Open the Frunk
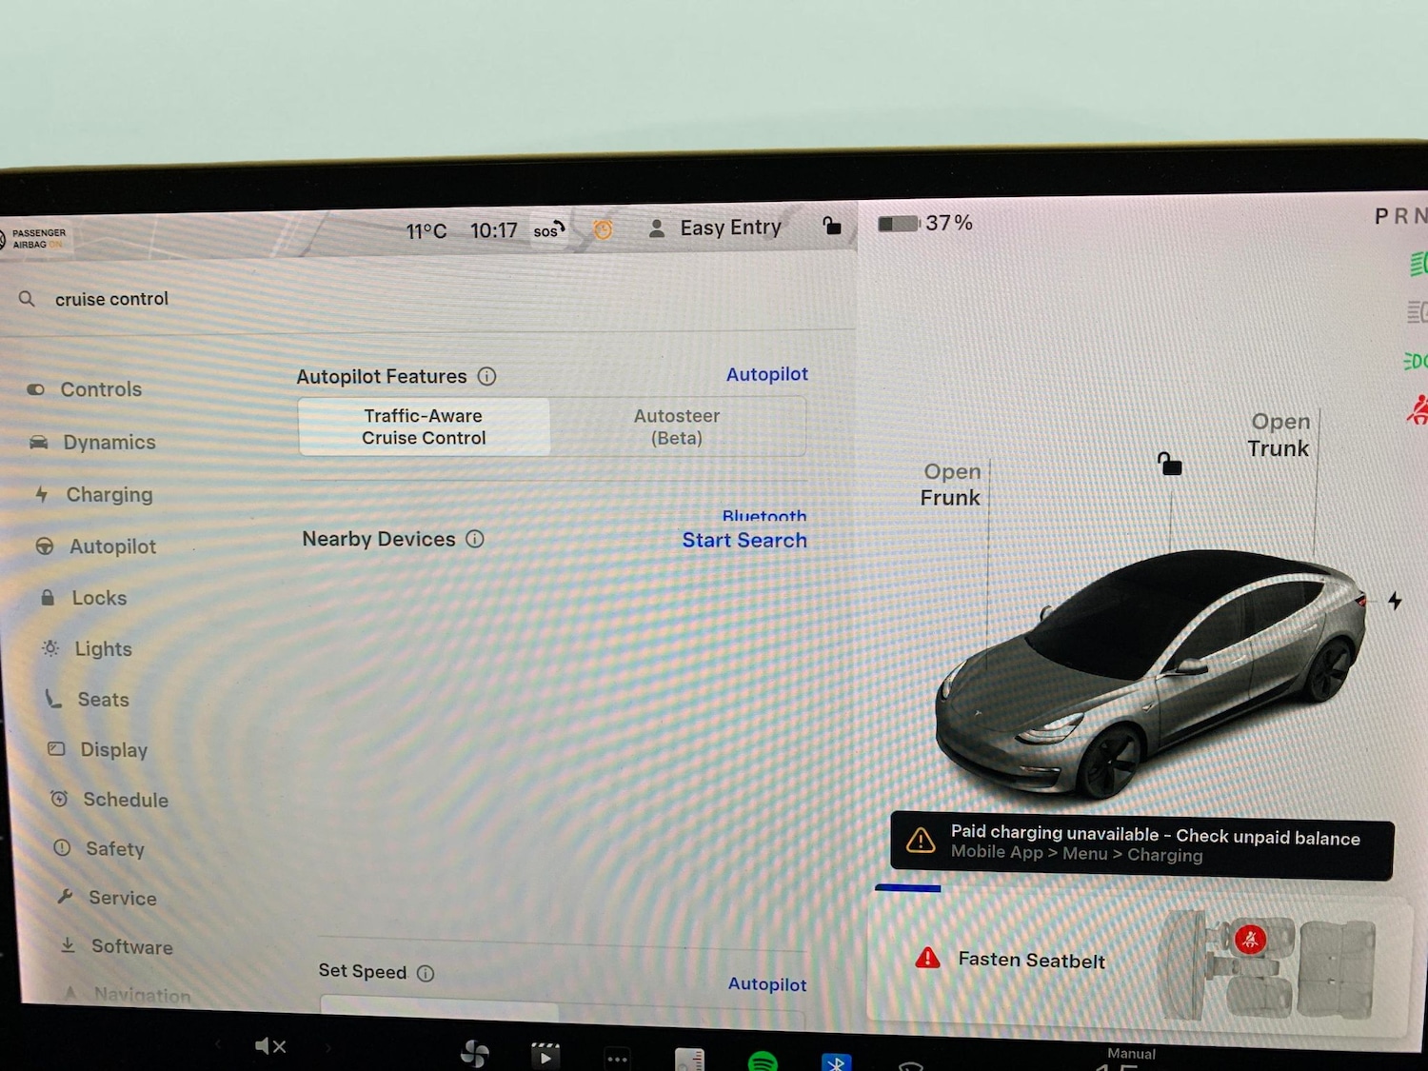Image resolution: width=1428 pixels, height=1071 pixels. [x=950, y=485]
